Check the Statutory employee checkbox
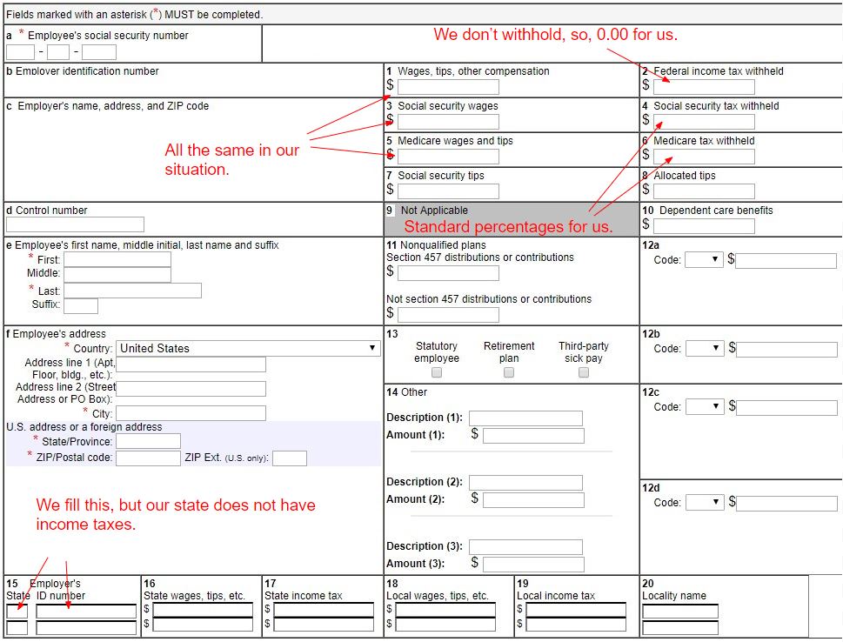The image size is (843, 642). (x=437, y=372)
